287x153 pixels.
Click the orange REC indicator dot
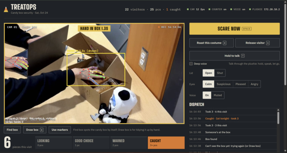159,27
